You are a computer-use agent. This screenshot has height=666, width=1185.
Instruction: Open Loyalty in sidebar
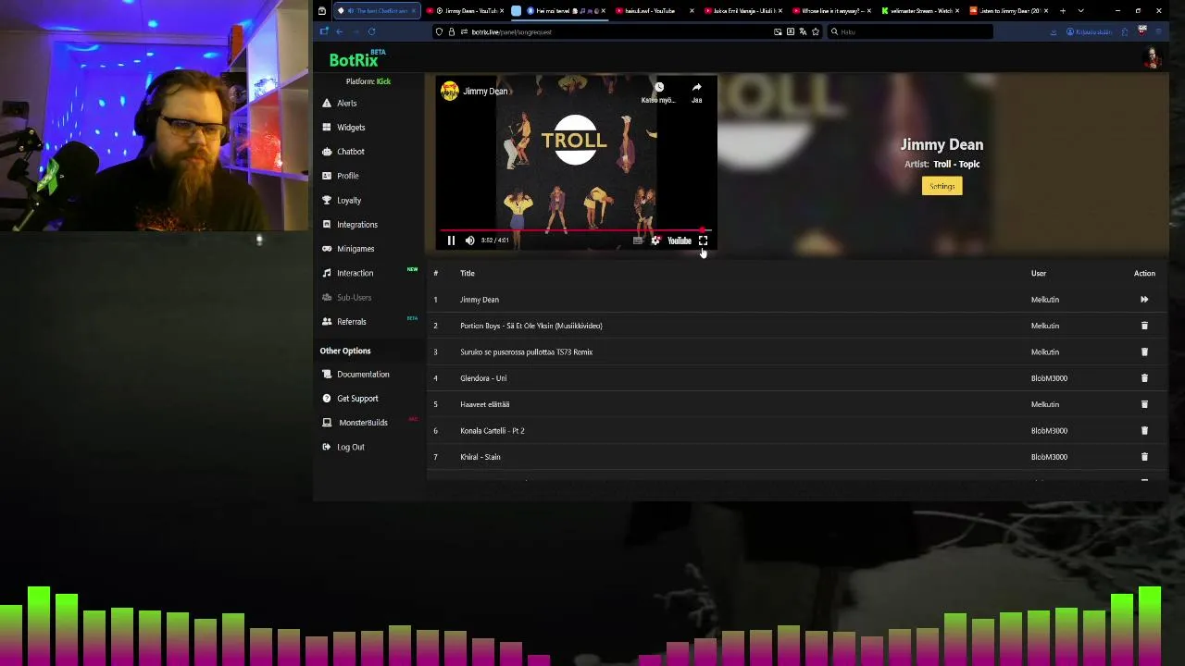pyautogui.click(x=349, y=200)
